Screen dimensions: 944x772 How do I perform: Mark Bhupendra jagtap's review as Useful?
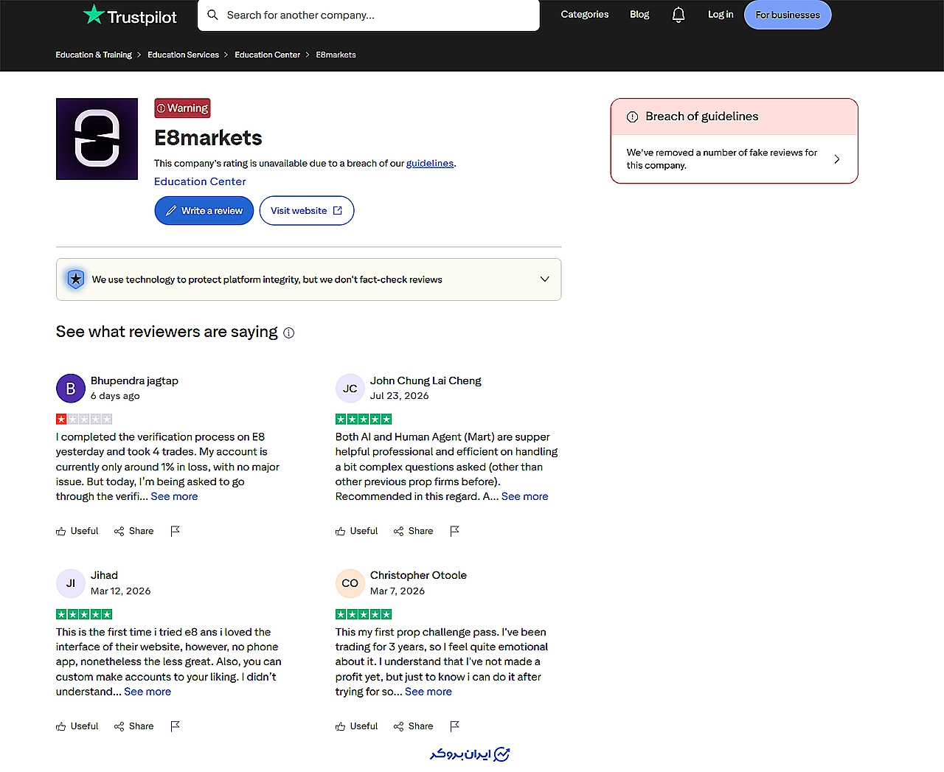point(77,531)
